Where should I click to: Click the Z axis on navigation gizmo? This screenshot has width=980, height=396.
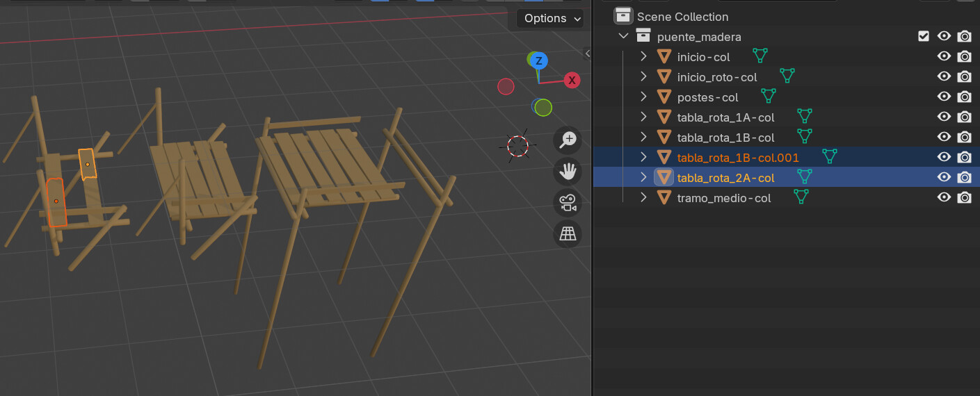[x=538, y=61]
